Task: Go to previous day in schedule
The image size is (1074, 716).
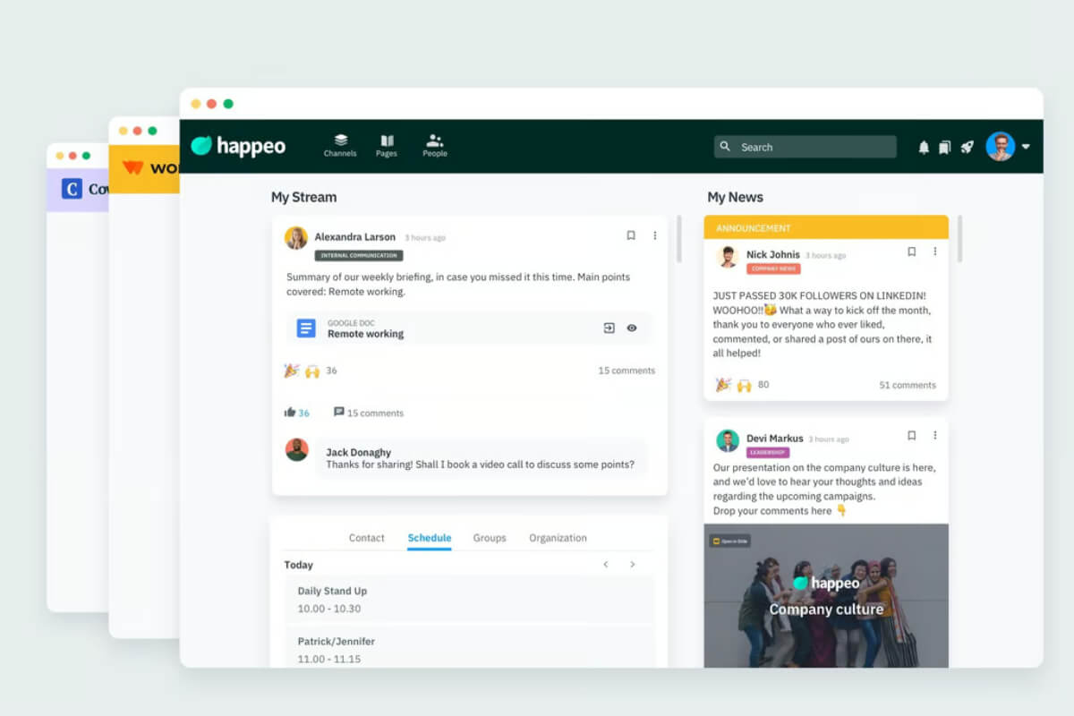Action: click(606, 565)
